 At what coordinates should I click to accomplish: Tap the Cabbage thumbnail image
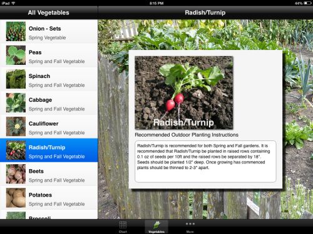click(x=16, y=102)
